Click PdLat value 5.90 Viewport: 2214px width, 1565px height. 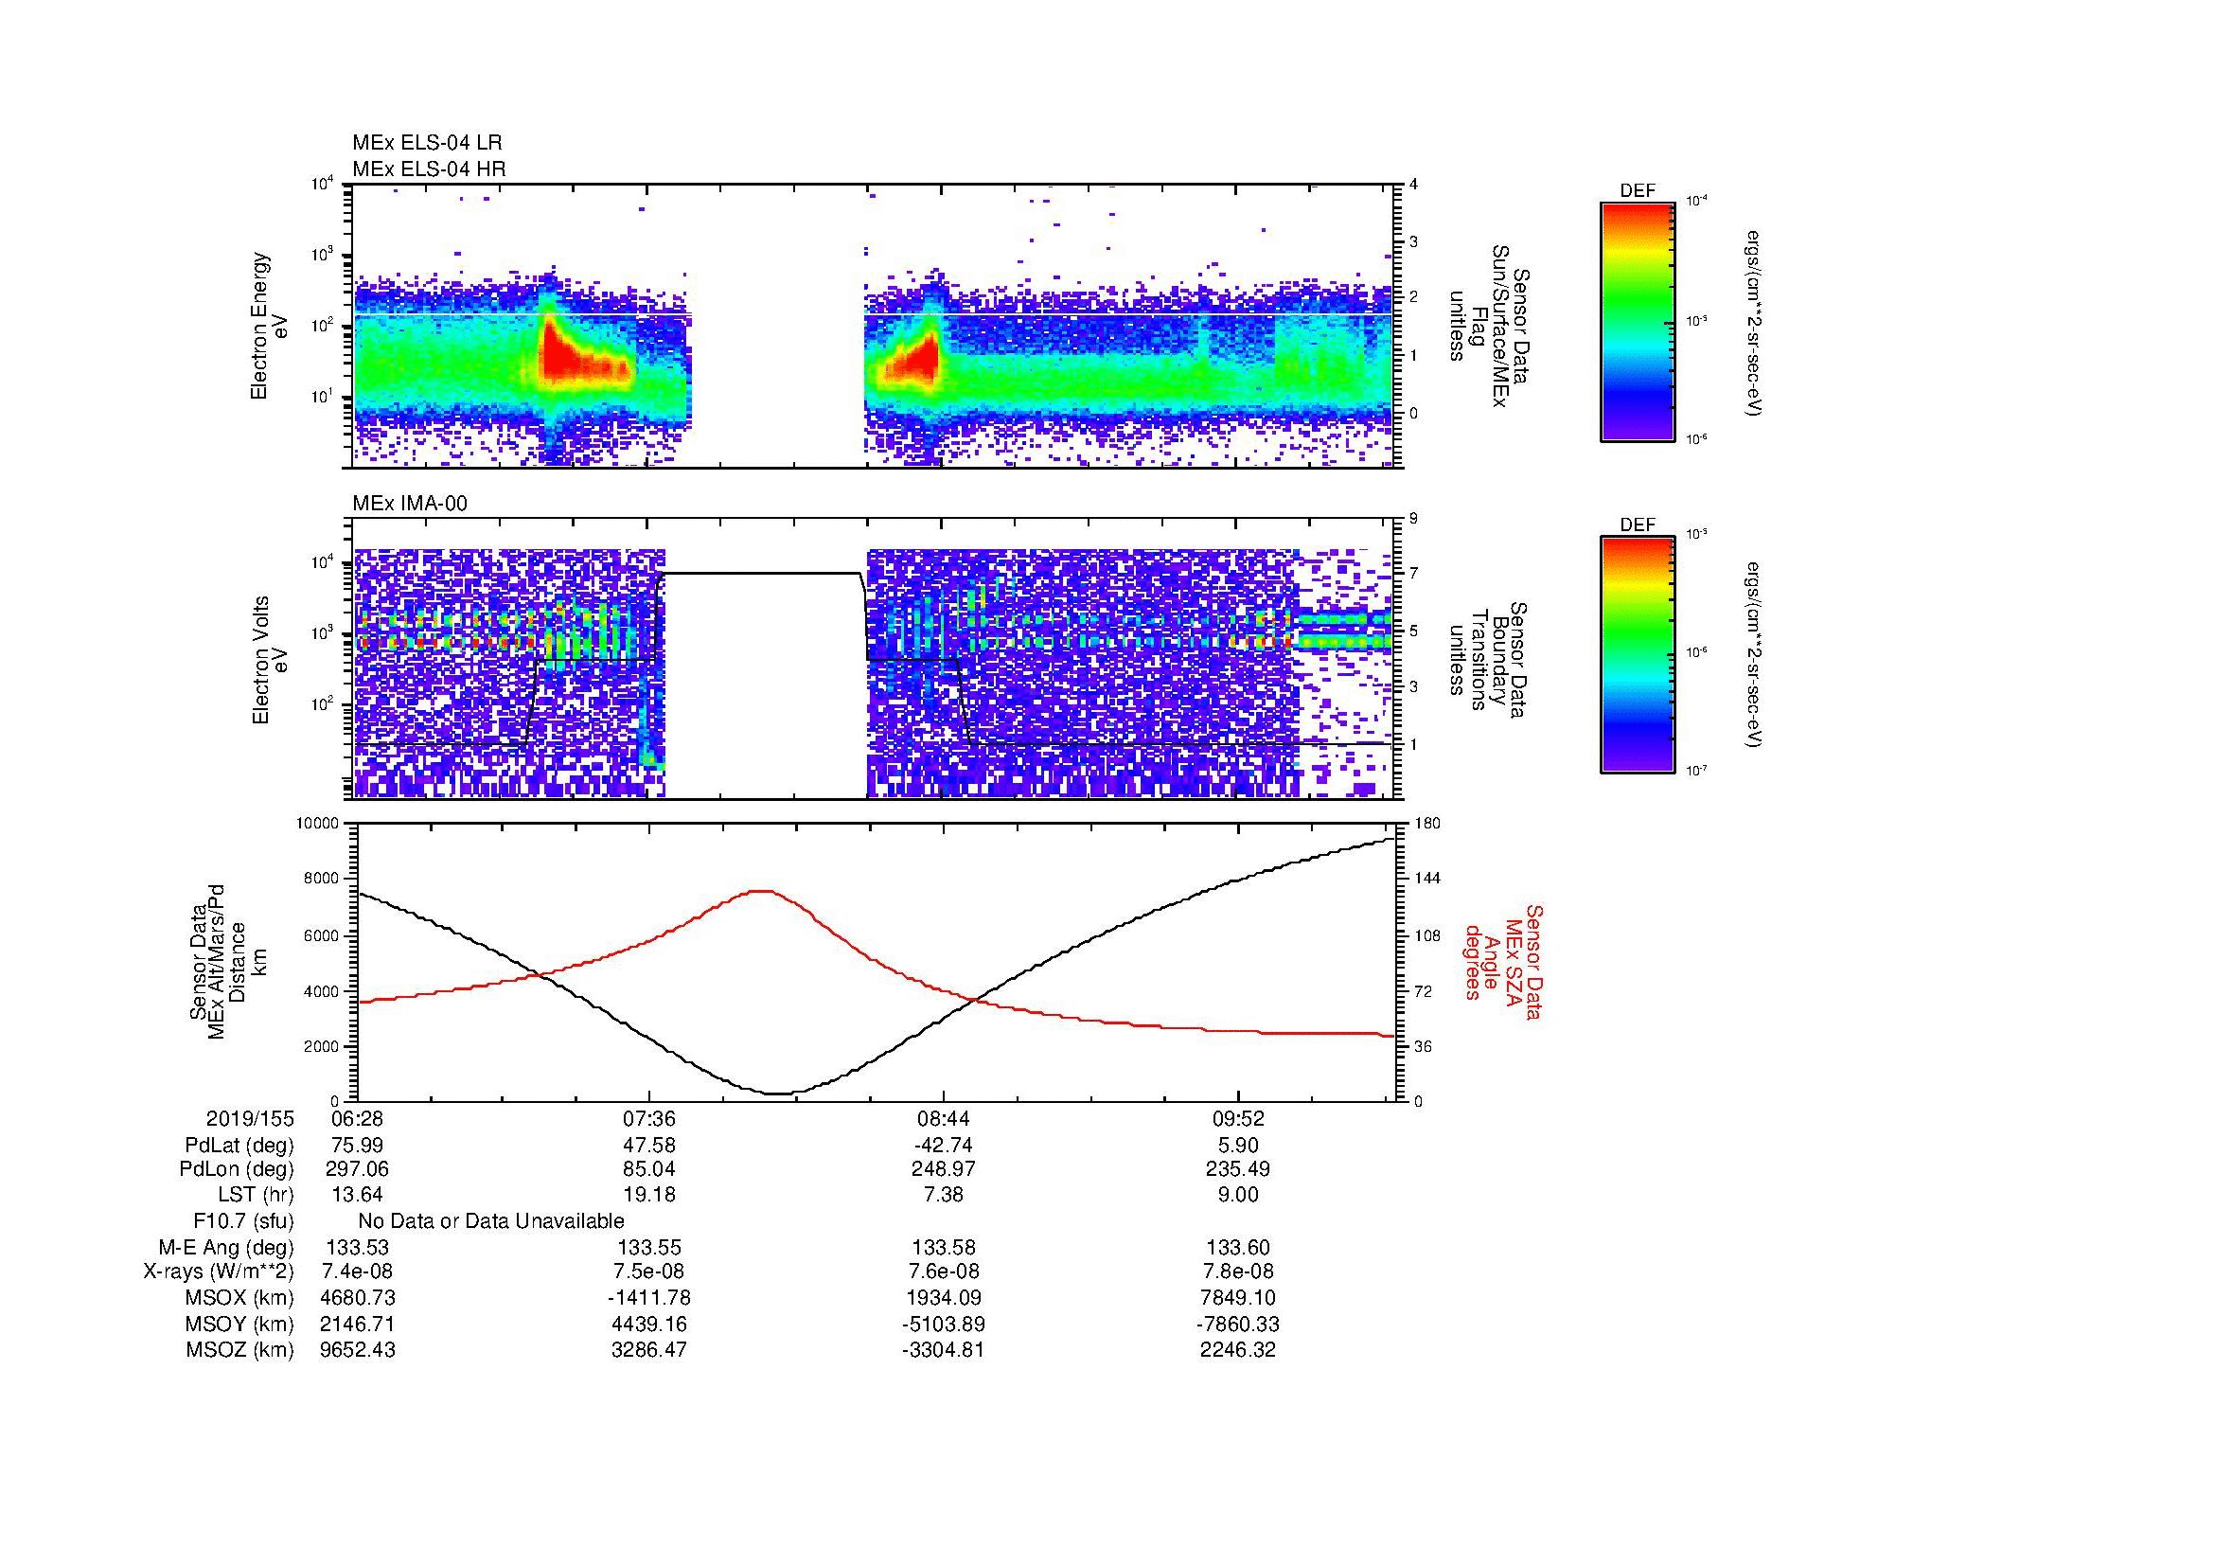(1237, 1146)
